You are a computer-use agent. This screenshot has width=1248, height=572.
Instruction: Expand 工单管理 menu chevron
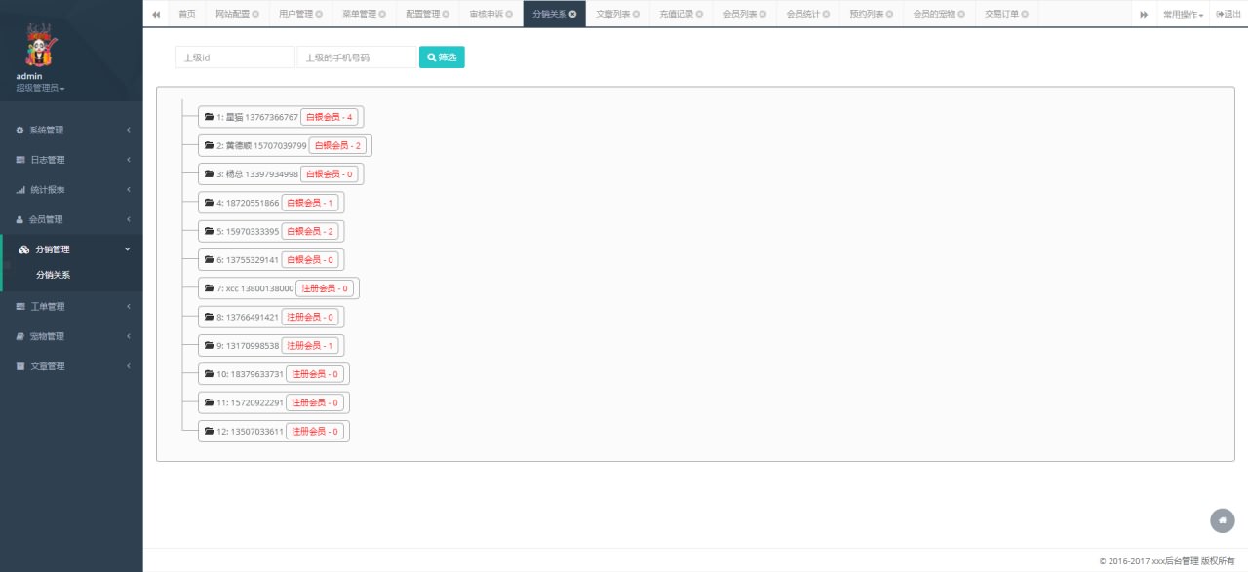coord(128,307)
